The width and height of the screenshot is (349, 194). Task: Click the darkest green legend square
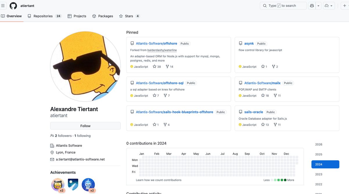coord(285,180)
